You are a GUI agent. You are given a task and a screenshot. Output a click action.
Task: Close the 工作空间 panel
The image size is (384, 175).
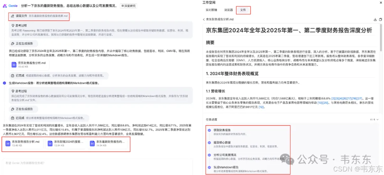[380, 2]
